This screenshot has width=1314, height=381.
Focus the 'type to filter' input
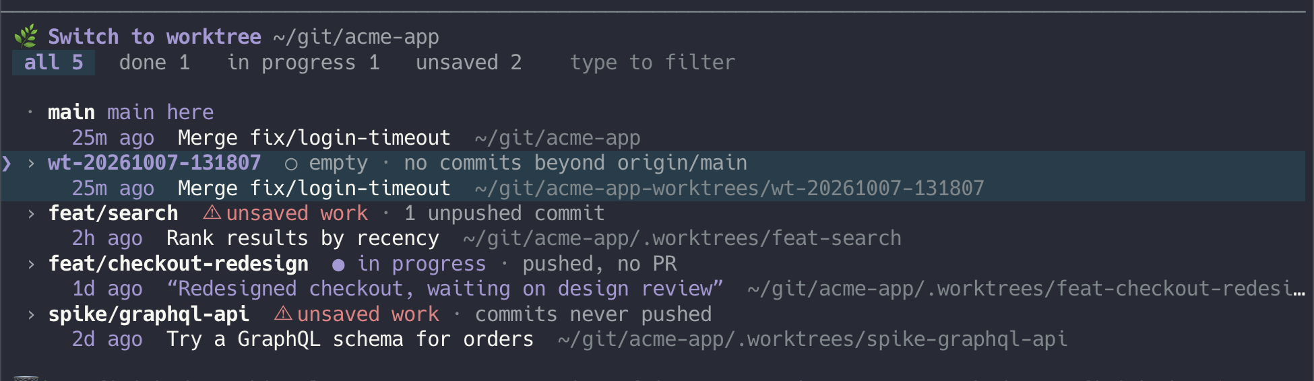[x=652, y=63]
